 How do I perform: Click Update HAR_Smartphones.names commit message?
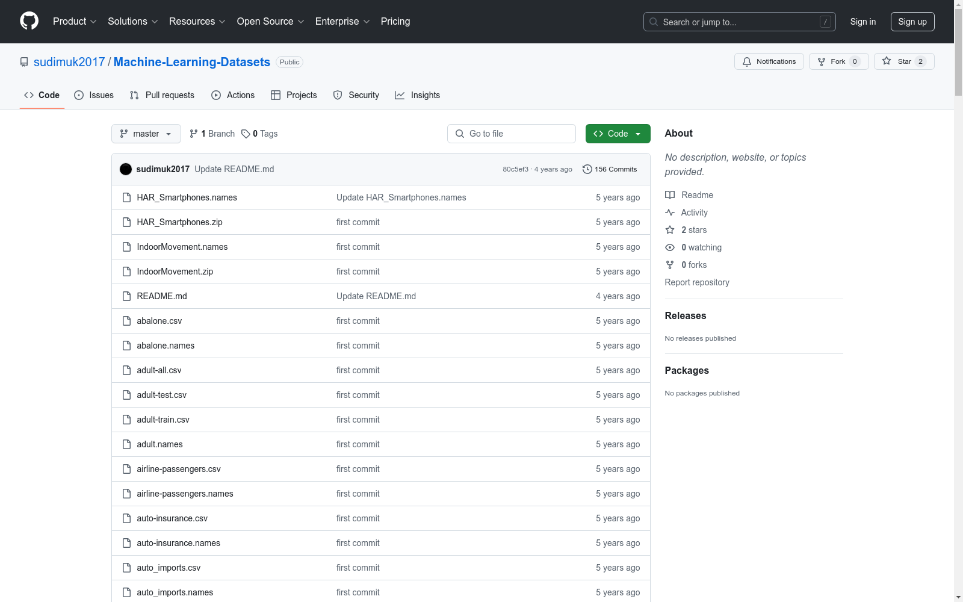(401, 197)
